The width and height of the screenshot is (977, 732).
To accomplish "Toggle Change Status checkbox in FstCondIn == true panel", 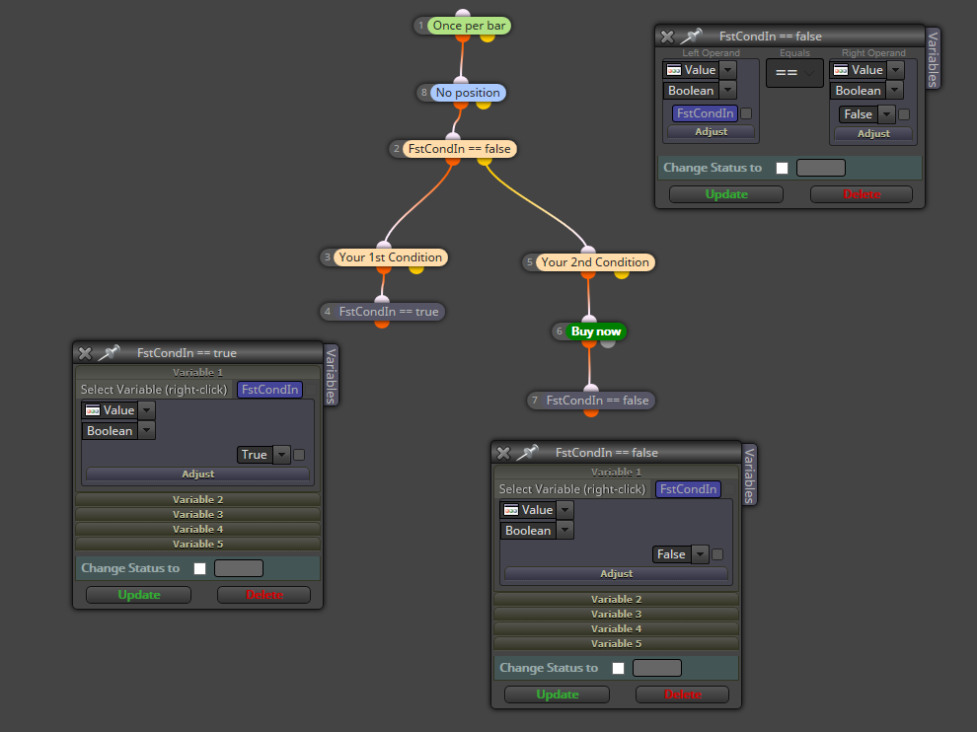I will pos(200,568).
